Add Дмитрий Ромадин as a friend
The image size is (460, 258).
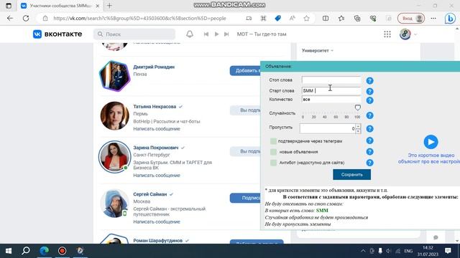tap(245, 71)
